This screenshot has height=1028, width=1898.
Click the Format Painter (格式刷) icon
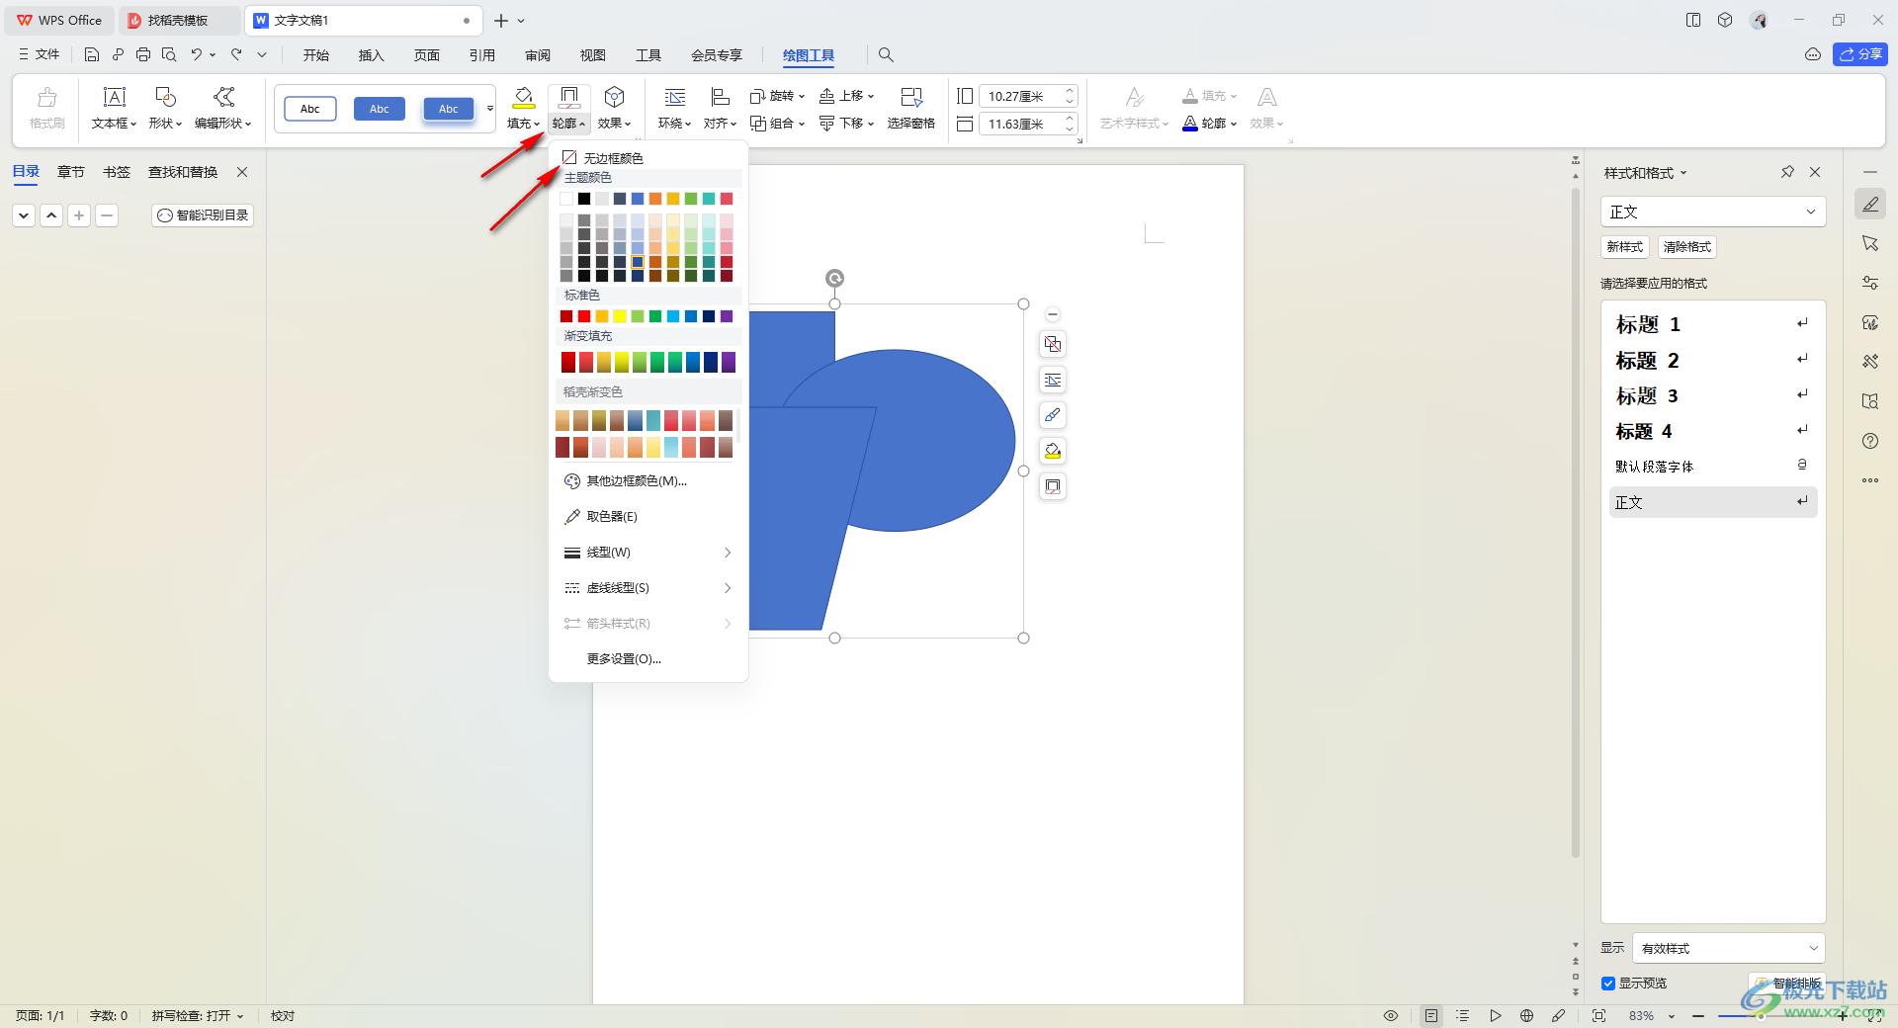[x=46, y=98]
